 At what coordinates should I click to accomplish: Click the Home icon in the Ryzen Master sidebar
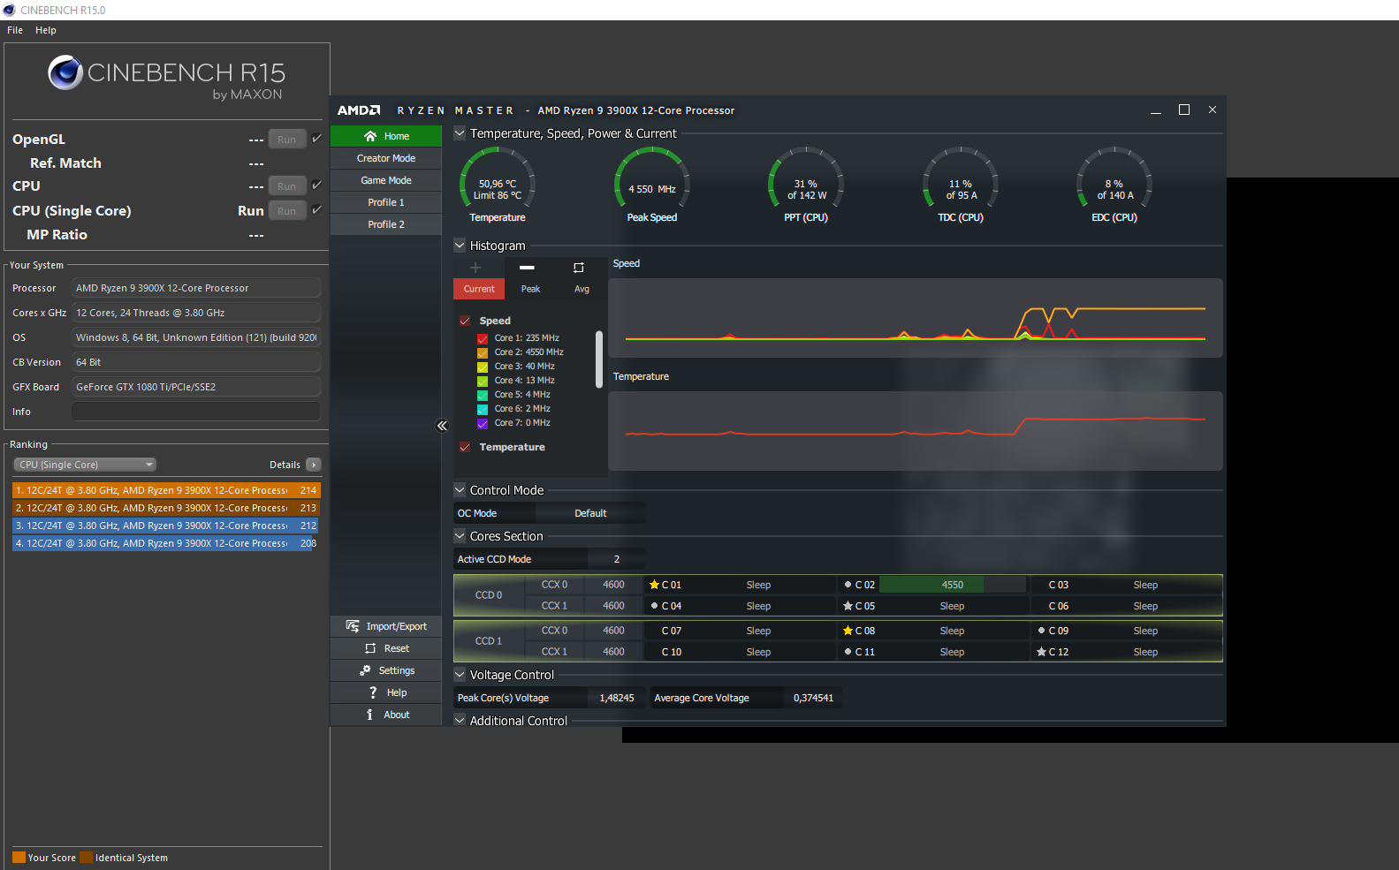pyautogui.click(x=370, y=136)
